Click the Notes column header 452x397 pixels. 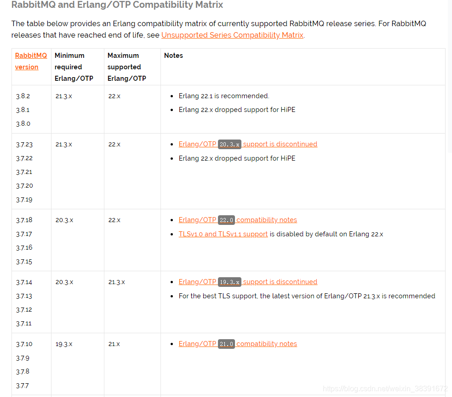pos(173,56)
